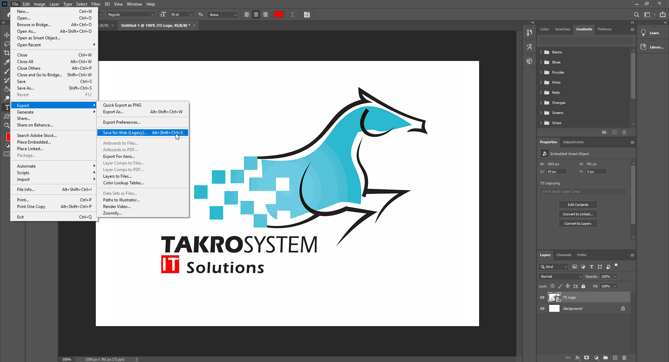Click Save As... in File menu

tap(54, 88)
